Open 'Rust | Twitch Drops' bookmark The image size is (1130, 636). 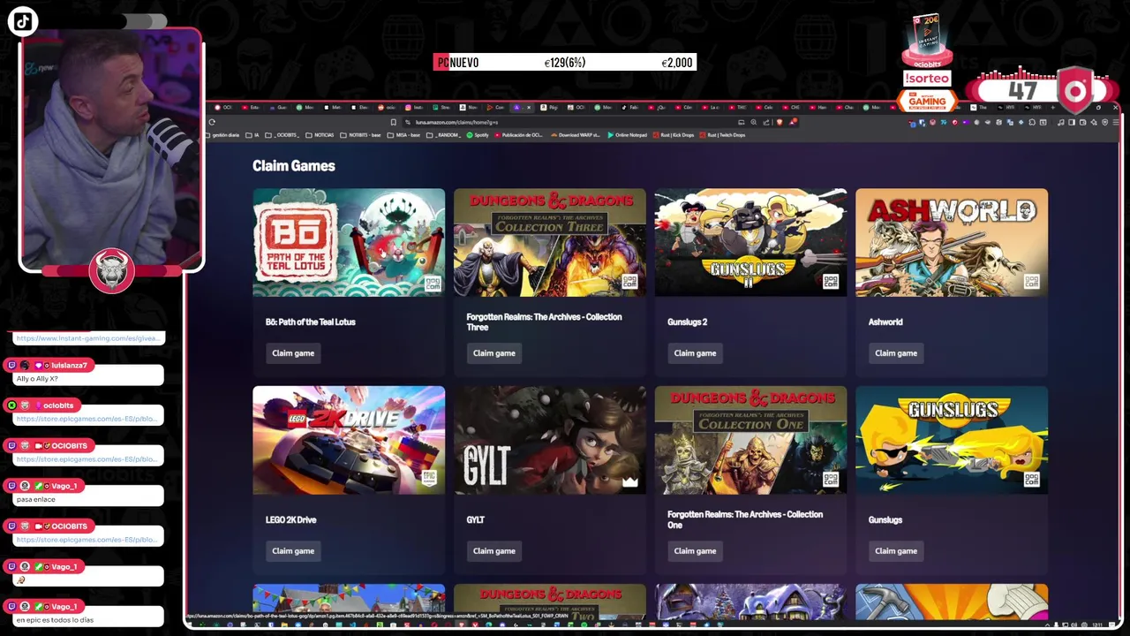[x=722, y=135]
